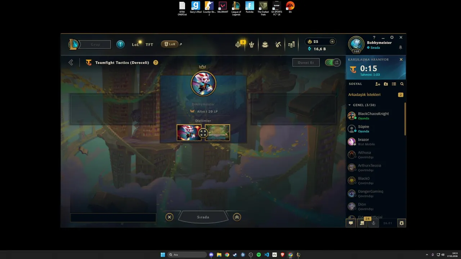Switch to the TFT tab

(149, 45)
